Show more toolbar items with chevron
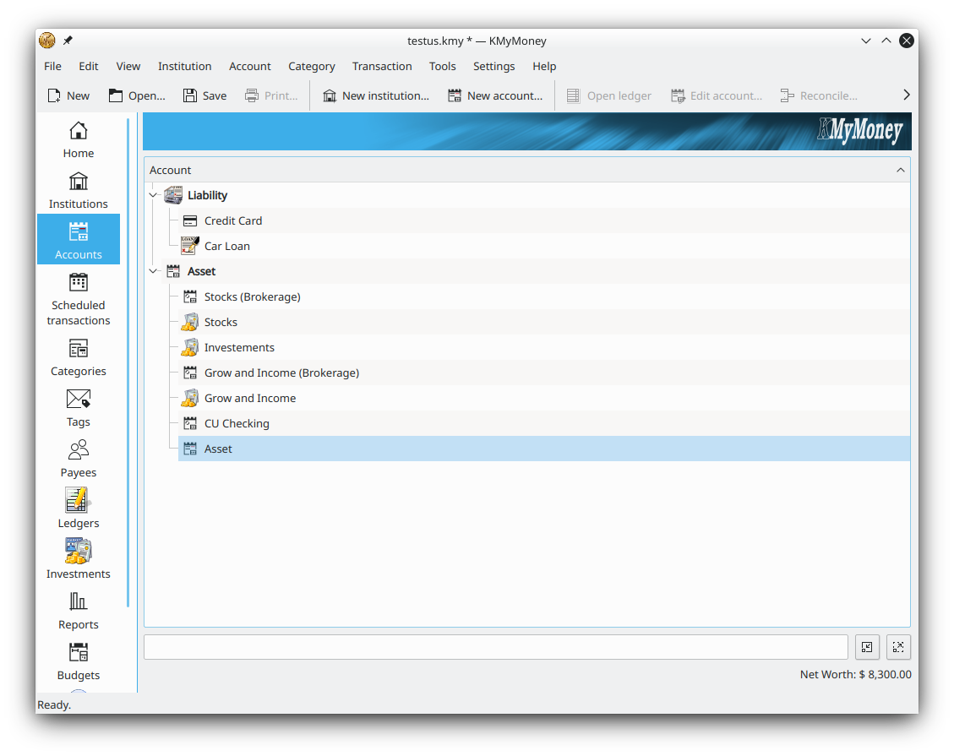954x756 pixels. (x=906, y=95)
